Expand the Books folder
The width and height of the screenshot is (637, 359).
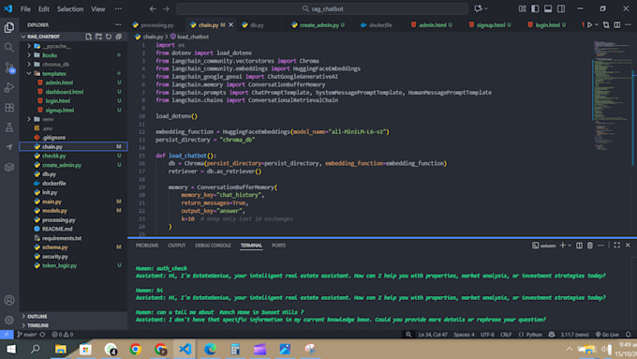point(29,55)
